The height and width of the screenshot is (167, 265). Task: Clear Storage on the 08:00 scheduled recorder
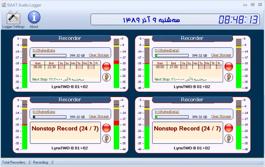click(x=221, y=55)
